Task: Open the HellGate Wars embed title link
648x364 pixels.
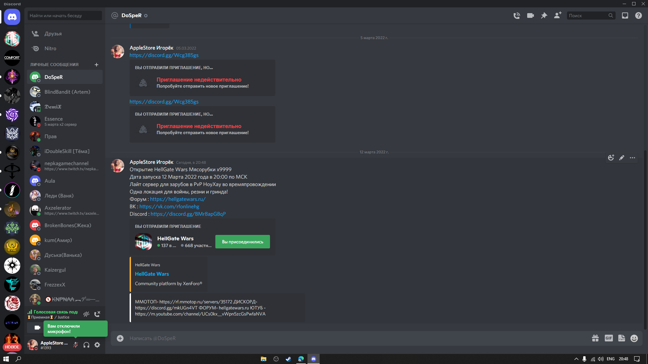Action: pyautogui.click(x=152, y=274)
